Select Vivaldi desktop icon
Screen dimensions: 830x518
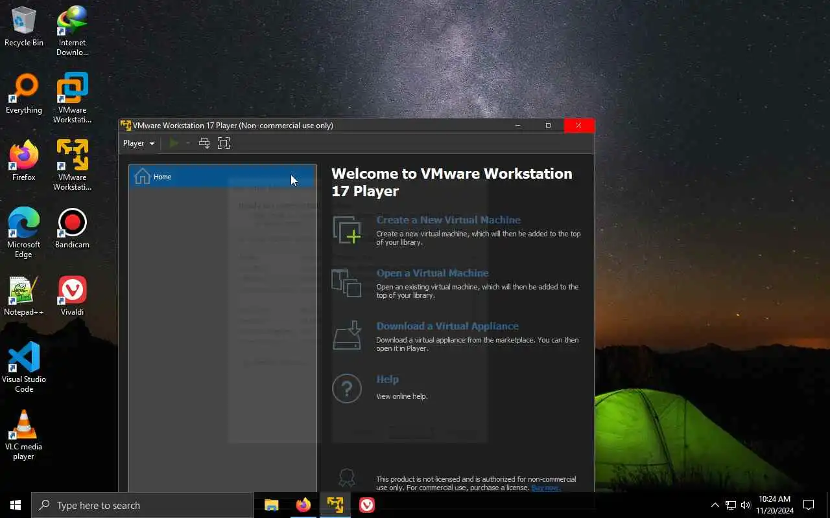[72, 297]
